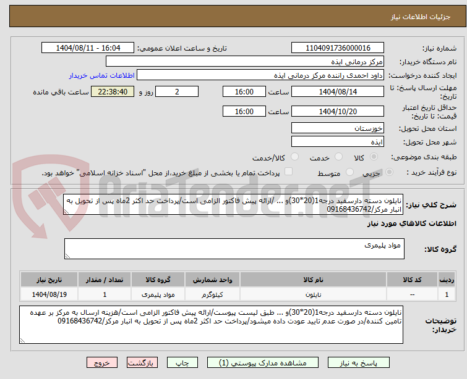
Task: Click the شماره نیاز field 1104091736000016
Action: [x=338, y=48]
